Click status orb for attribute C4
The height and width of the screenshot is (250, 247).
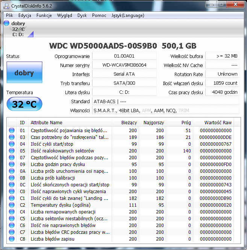pos(12,212)
